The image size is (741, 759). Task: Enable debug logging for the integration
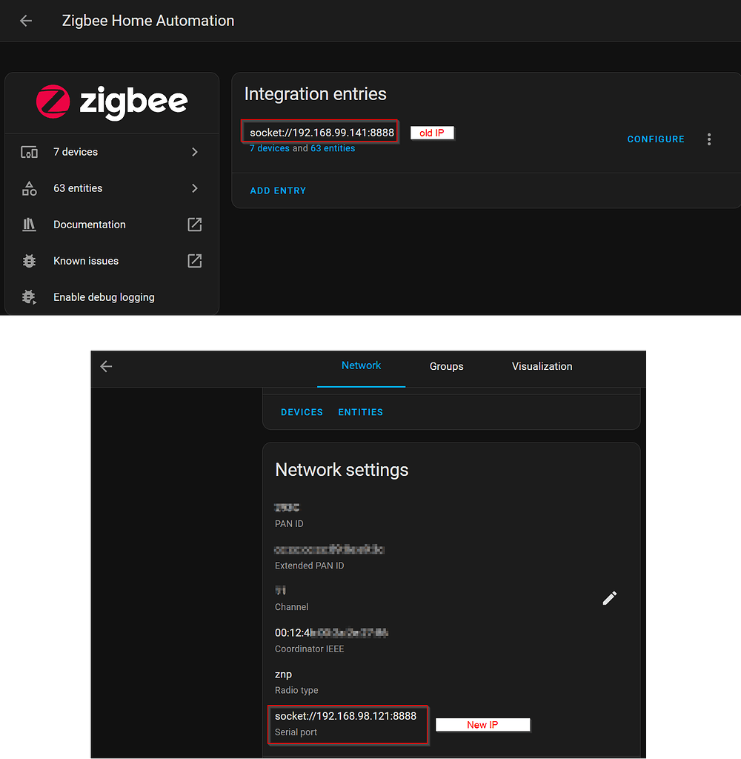pyautogui.click(x=104, y=297)
